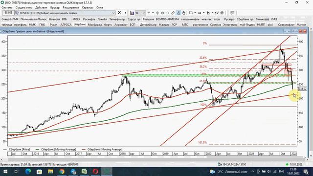The image size is (313, 176).
Task: Switch to the Новости tab
Action: [x=54, y=20]
